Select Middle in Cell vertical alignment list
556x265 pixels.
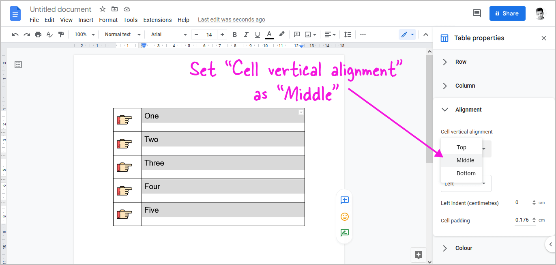point(465,160)
